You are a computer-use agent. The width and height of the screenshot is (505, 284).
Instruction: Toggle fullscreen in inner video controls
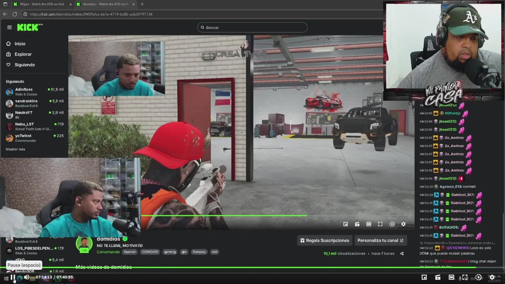click(x=380, y=224)
